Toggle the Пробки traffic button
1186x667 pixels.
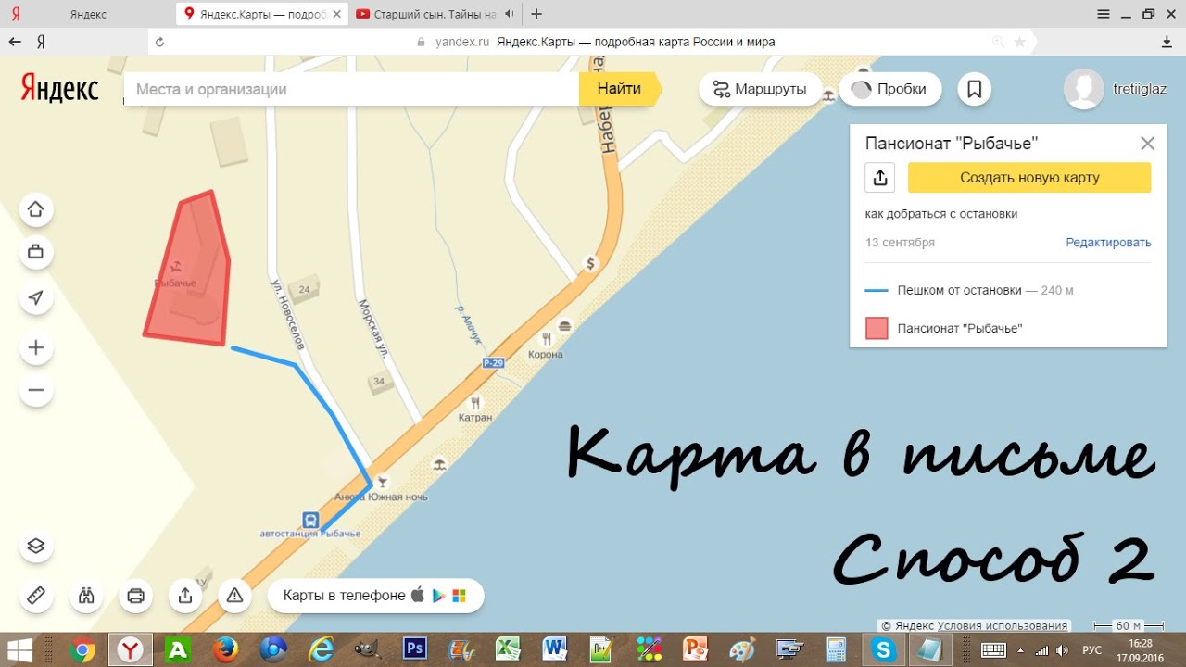coord(890,89)
